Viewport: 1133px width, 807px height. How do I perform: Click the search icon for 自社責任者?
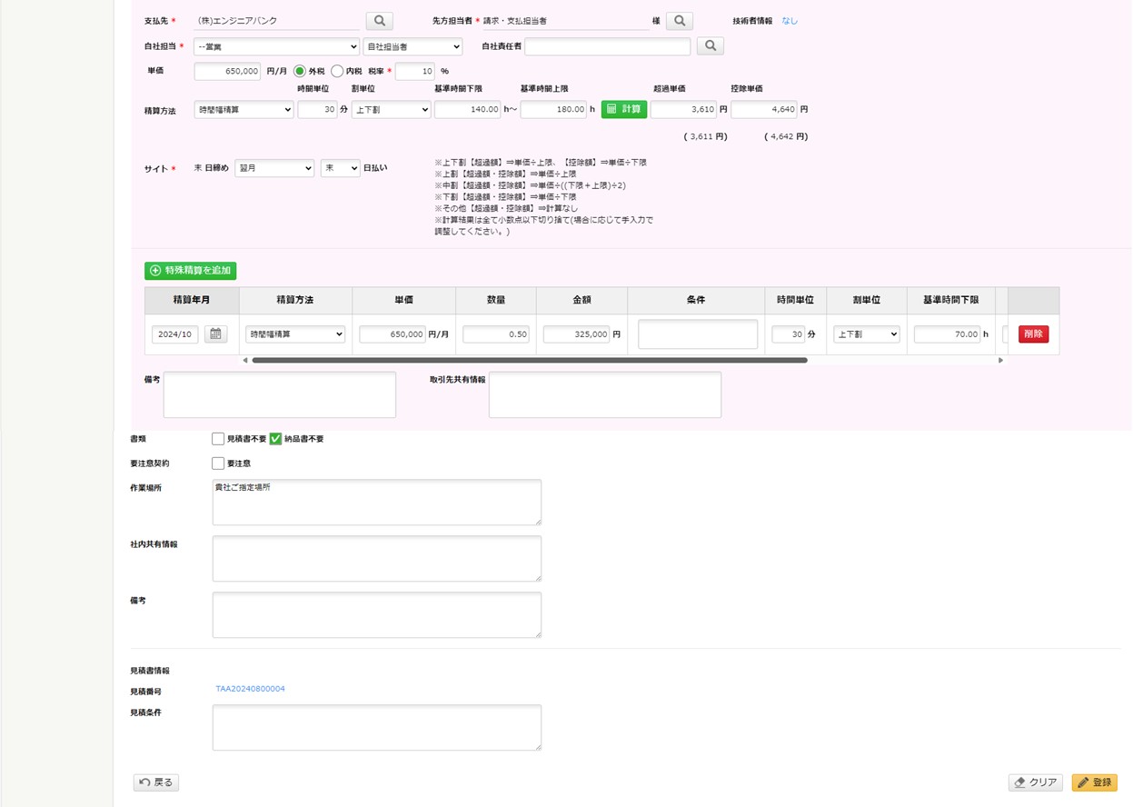click(710, 45)
